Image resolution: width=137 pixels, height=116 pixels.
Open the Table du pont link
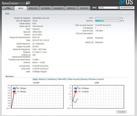pyautogui.click(x=73, y=79)
